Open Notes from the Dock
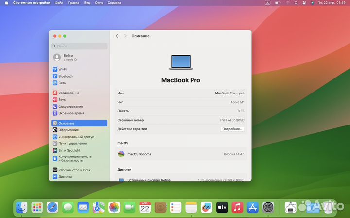The height and width of the screenshot is (218, 350). 191,207
